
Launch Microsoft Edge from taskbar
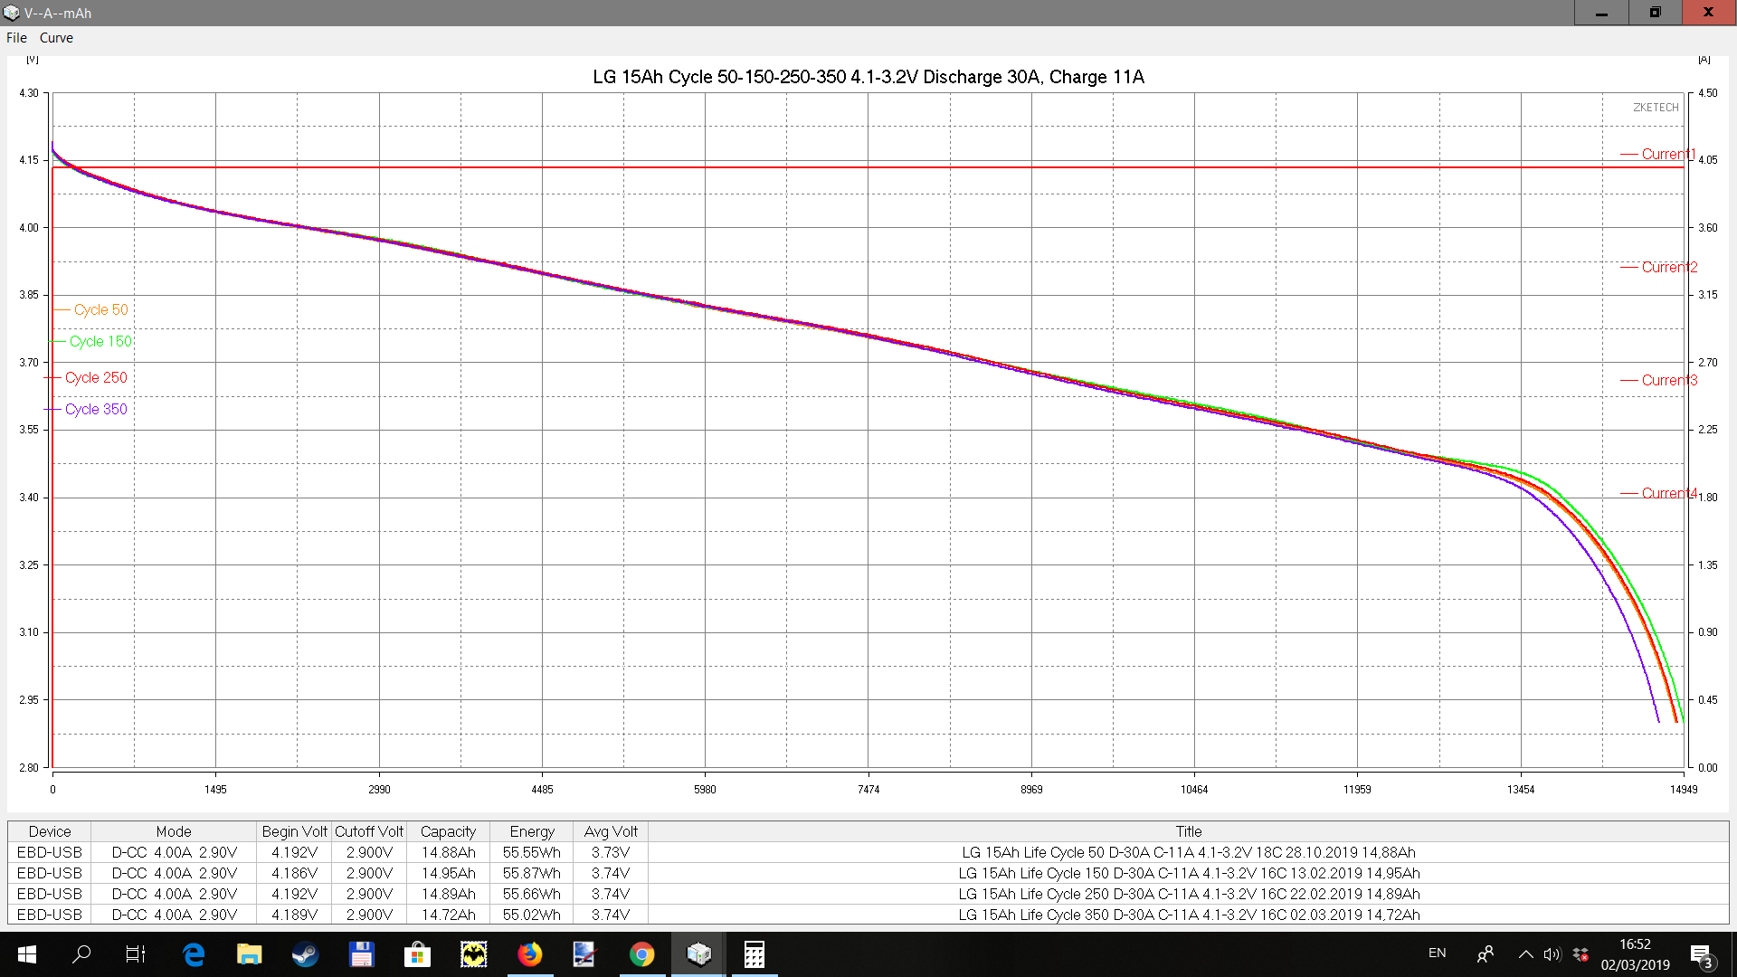(x=194, y=953)
